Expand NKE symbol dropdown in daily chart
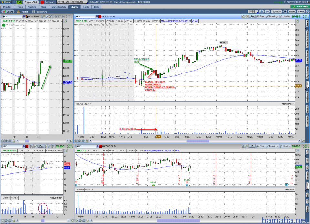 coord(98,146)
